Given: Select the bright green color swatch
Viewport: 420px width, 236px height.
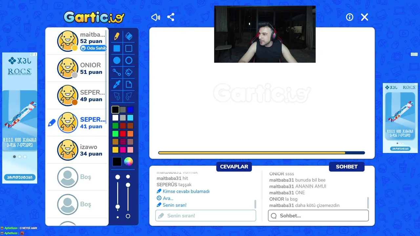Looking at the screenshot, I should tap(115, 134).
